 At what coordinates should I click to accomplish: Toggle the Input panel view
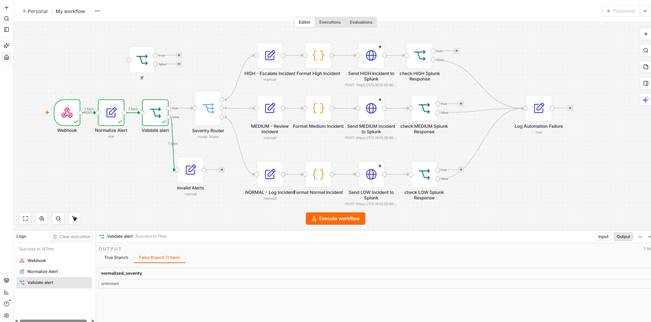[603, 237]
